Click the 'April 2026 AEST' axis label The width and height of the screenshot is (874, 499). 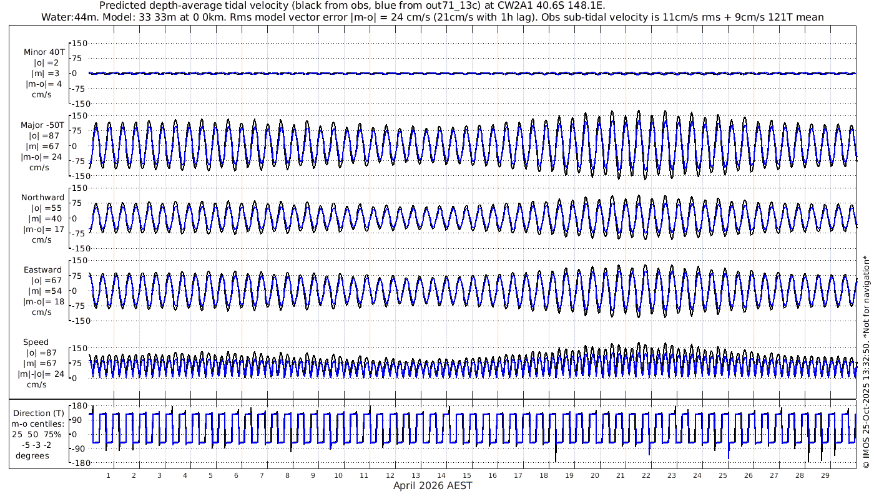(x=432, y=486)
